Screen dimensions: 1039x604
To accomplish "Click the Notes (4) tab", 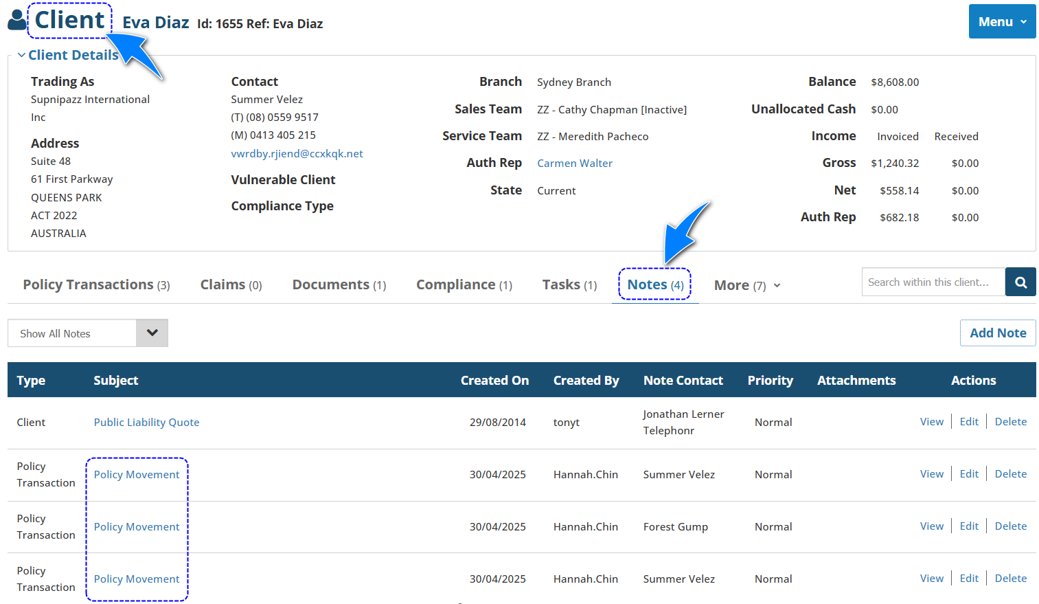I will pos(655,285).
